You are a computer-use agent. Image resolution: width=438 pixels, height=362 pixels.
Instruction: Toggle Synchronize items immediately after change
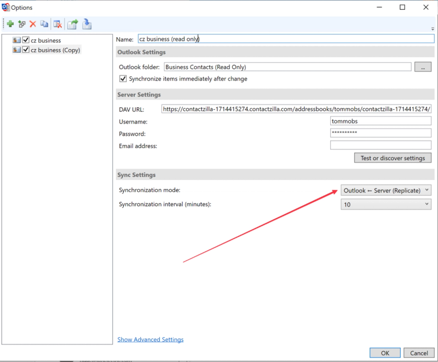pos(123,79)
